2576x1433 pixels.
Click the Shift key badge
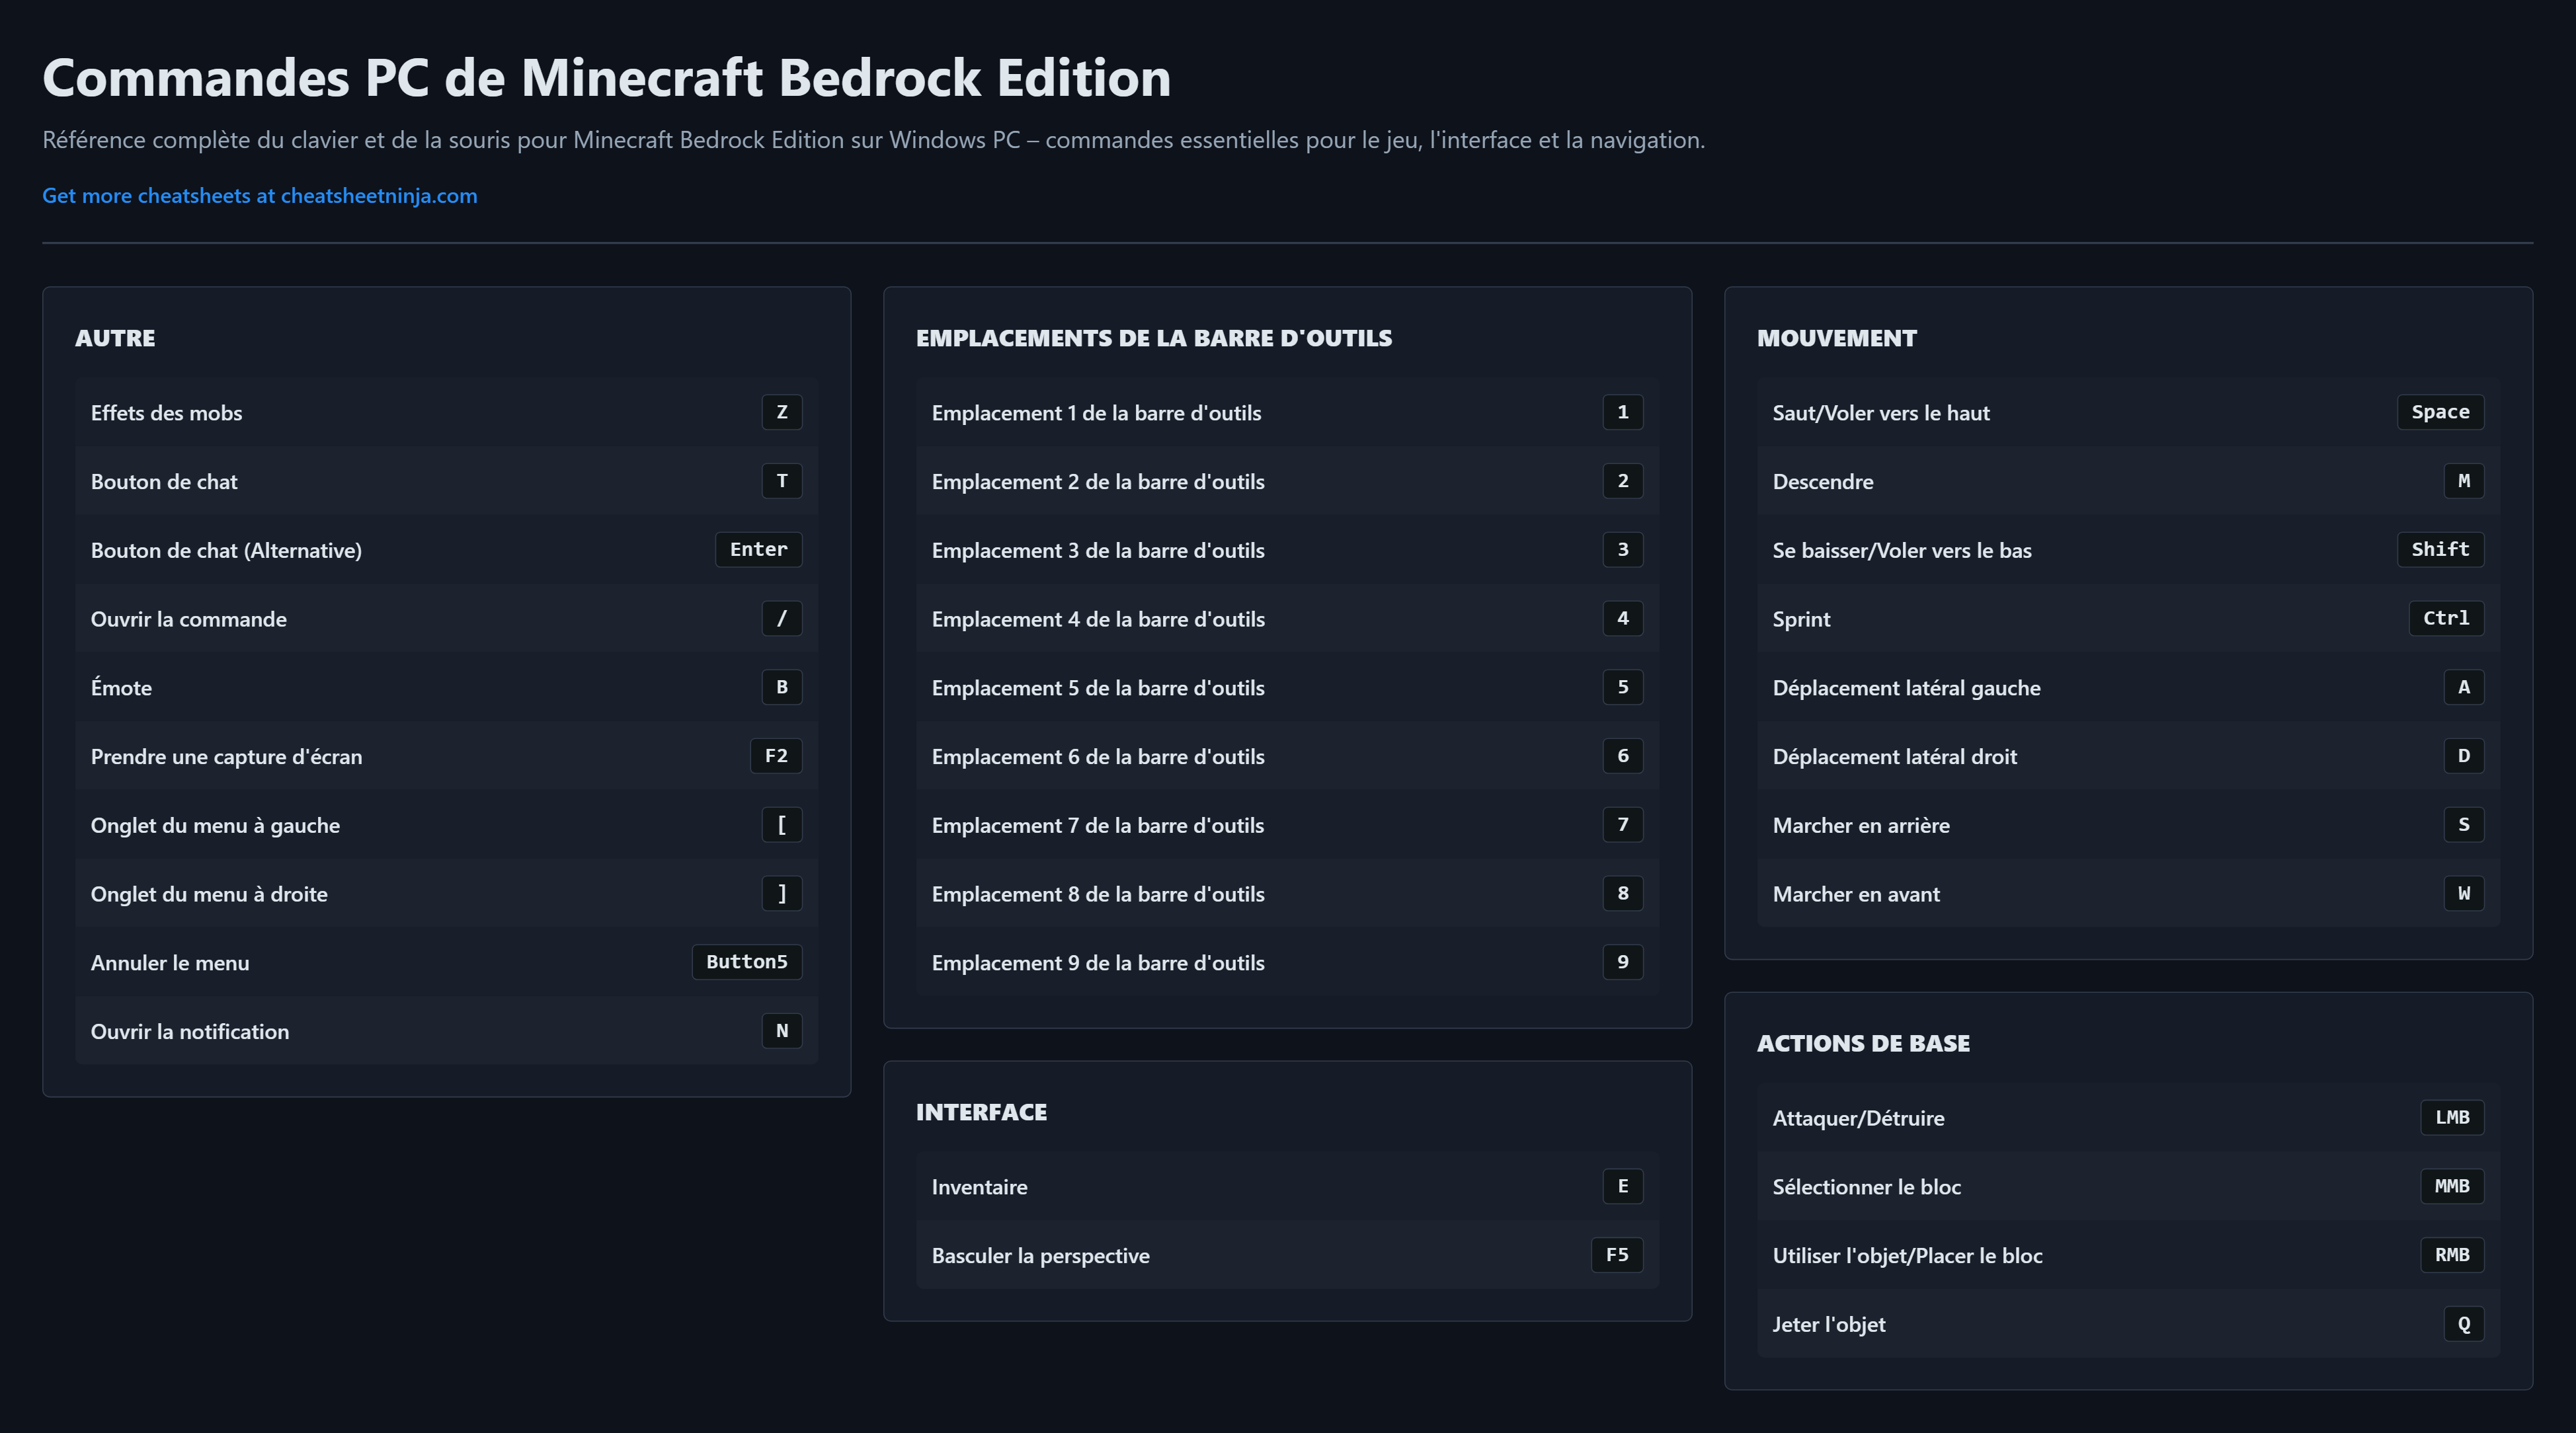(2439, 549)
